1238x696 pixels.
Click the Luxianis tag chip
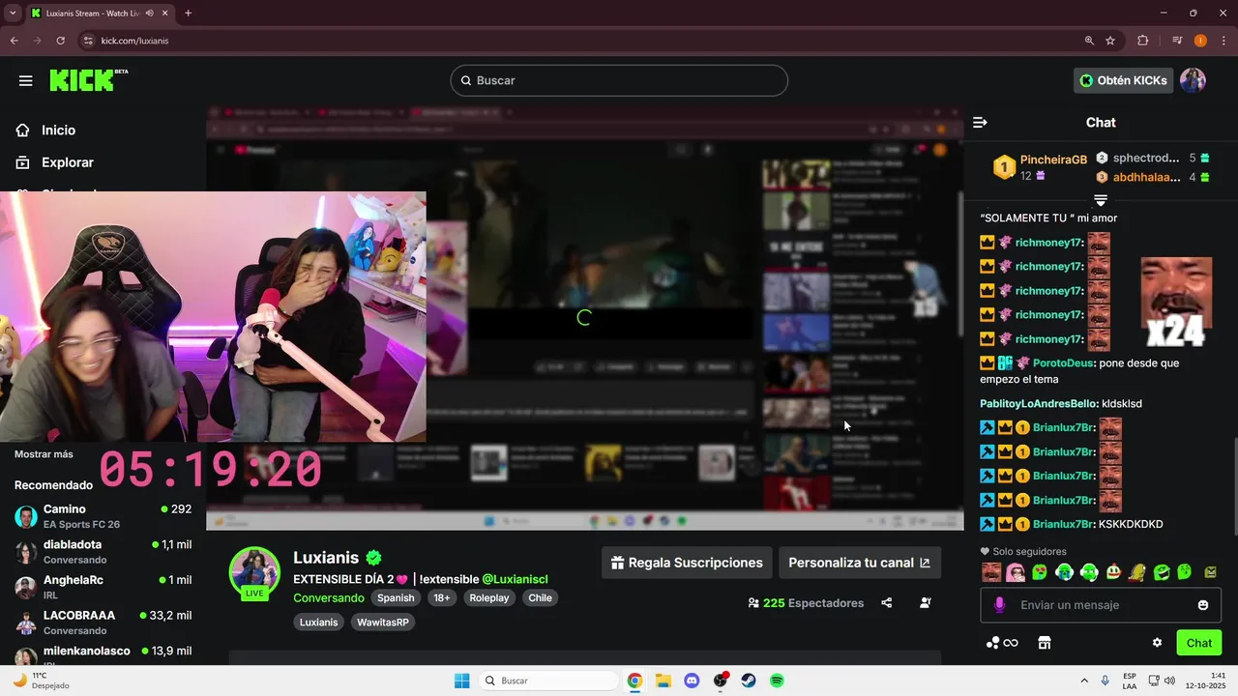coord(318,623)
